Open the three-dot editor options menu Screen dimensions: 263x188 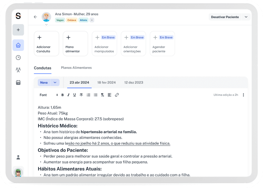243,95
